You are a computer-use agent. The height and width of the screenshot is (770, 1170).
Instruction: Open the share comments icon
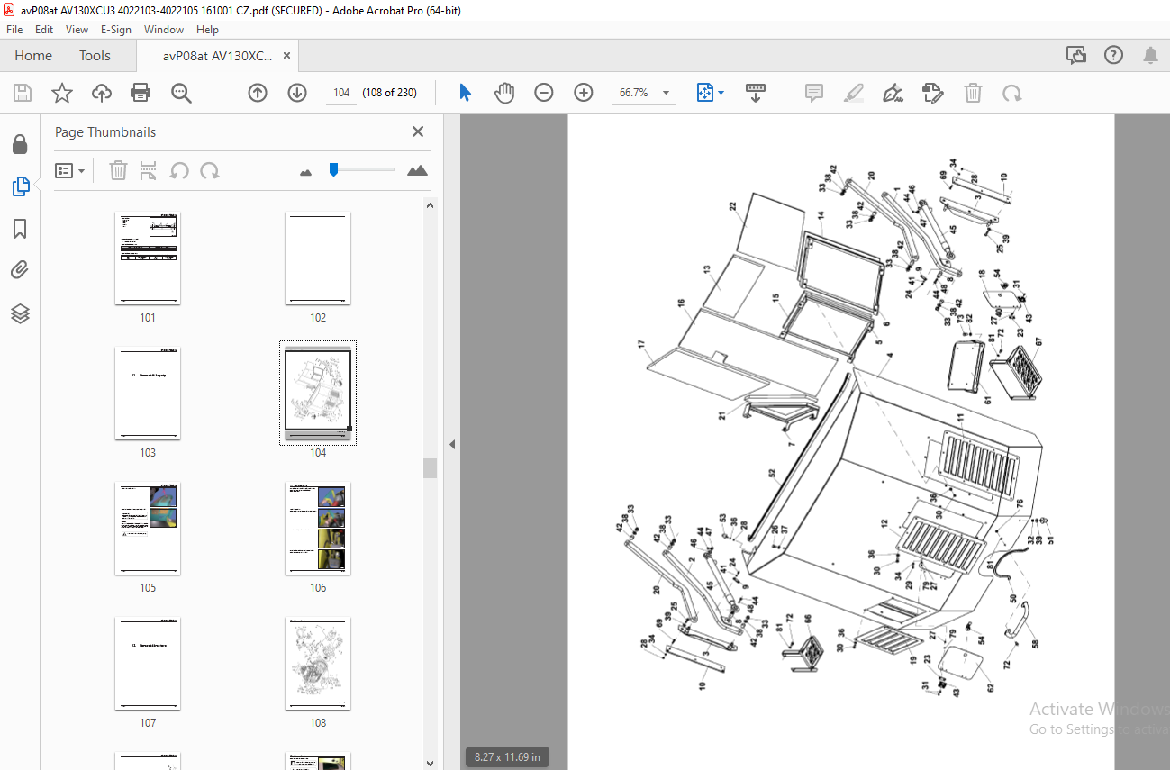pos(1076,55)
